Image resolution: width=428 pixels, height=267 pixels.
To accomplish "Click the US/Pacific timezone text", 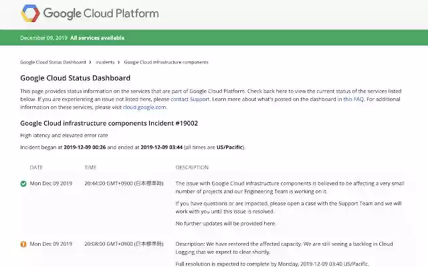I will tap(229, 147).
